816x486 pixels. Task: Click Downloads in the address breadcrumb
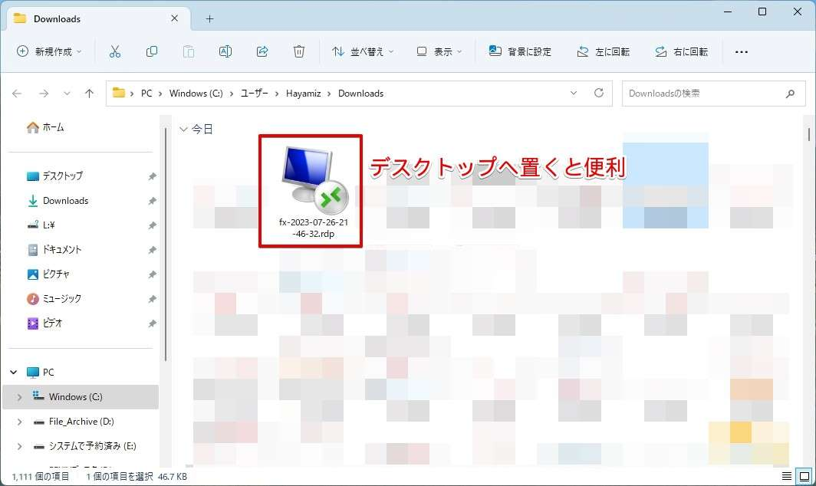[360, 94]
